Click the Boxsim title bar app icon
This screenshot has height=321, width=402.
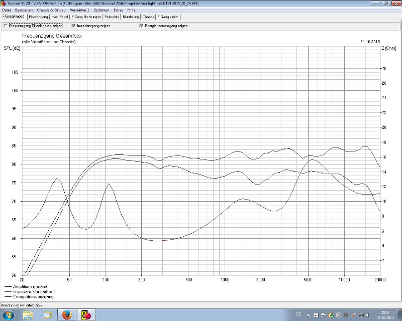click(x=4, y=3)
